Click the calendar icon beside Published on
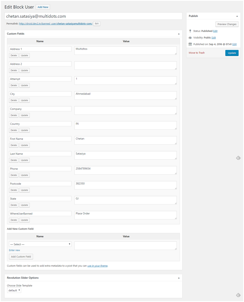244x302 pixels. pos(190,44)
